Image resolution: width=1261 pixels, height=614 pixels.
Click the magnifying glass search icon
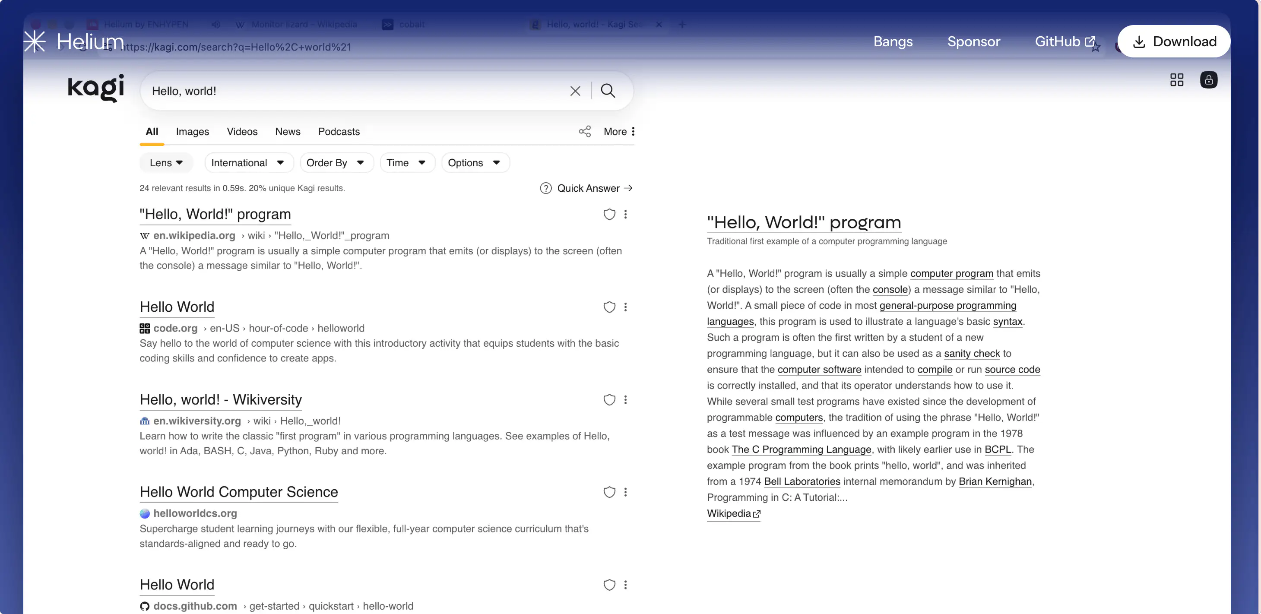click(x=608, y=91)
